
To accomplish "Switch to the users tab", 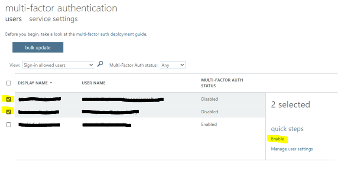I will [13, 19].
